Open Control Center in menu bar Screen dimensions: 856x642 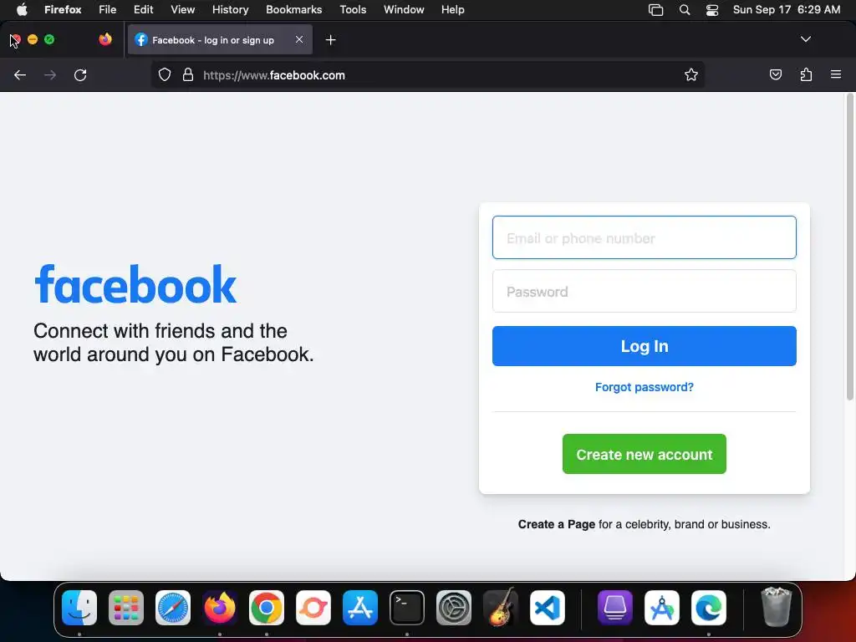(x=712, y=10)
